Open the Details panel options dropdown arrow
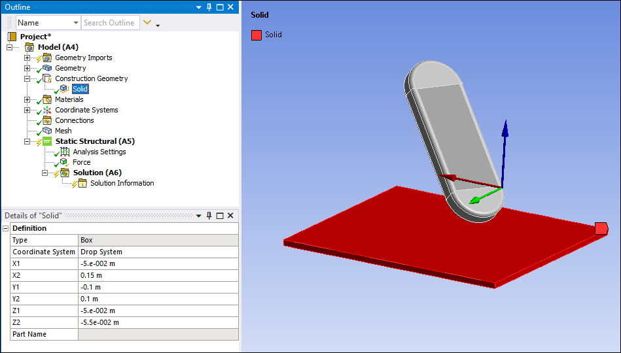This screenshot has height=353, width=621. click(199, 216)
